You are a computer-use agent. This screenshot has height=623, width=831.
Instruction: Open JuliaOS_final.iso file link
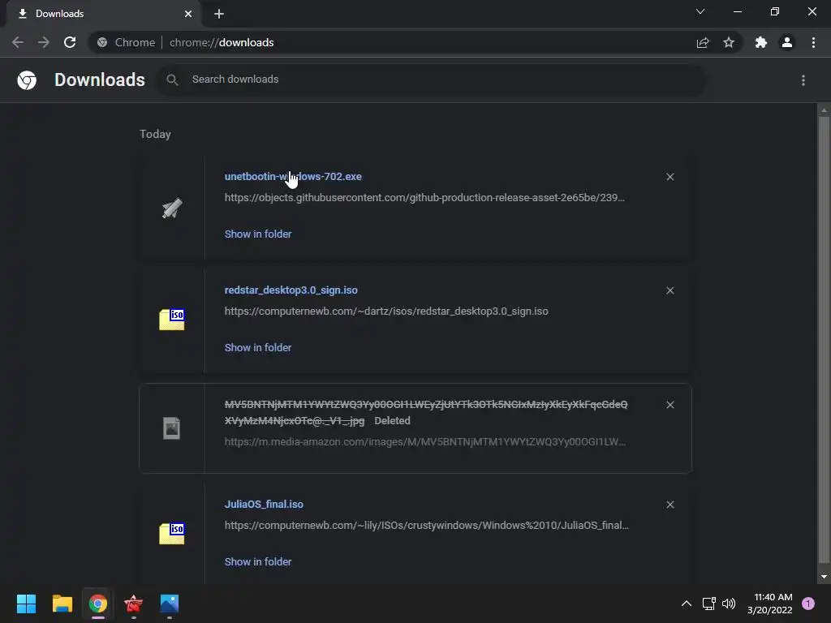[264, 505]
